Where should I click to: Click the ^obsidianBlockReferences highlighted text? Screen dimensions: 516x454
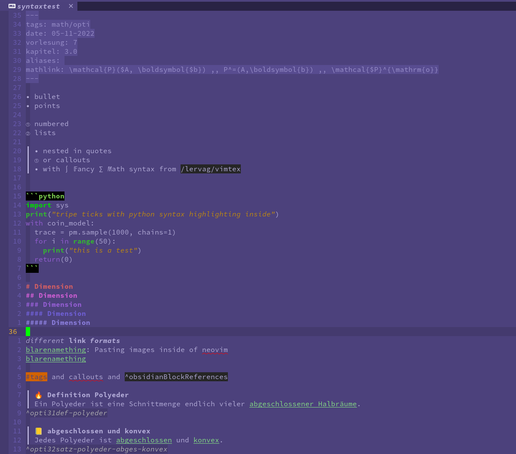(x=176, y=377)
